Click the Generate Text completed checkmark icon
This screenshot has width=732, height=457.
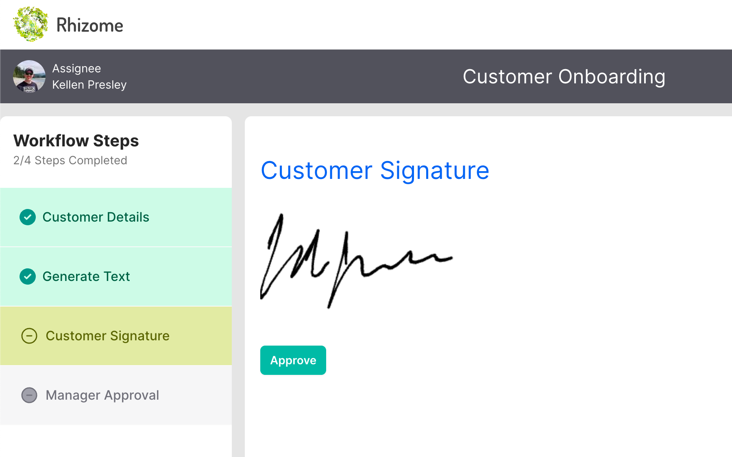[x=28, y=276]
